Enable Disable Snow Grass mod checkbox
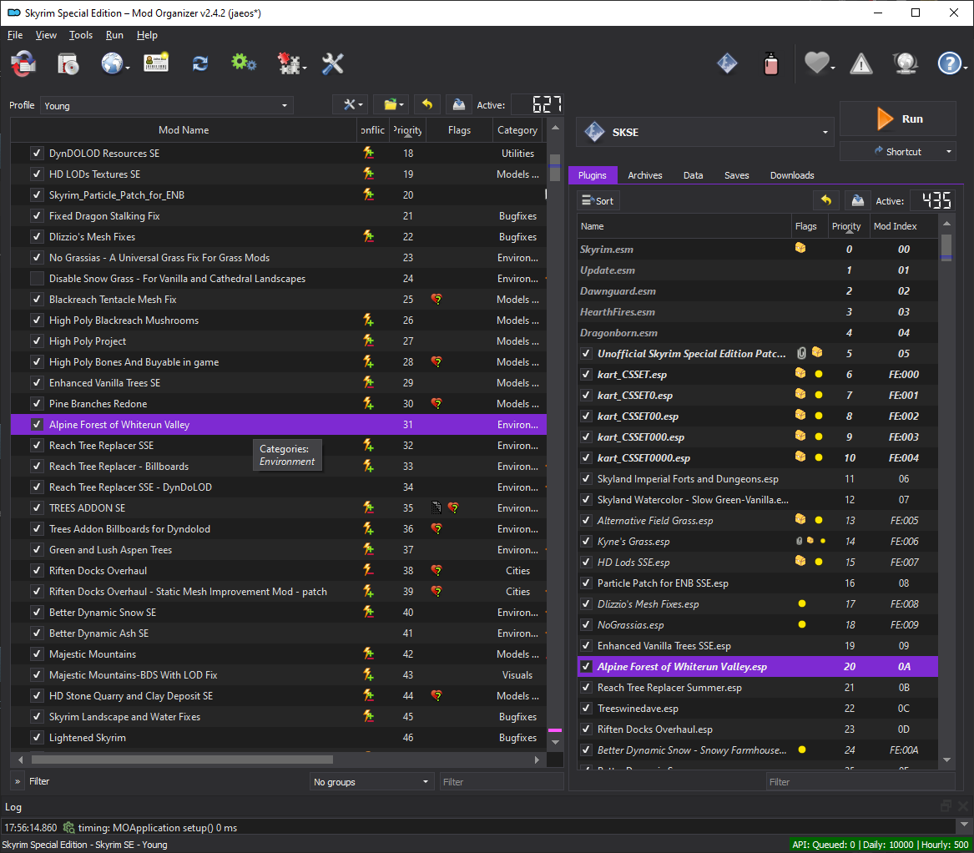Viewport: 974px width, 853px height. pos(37,278)
